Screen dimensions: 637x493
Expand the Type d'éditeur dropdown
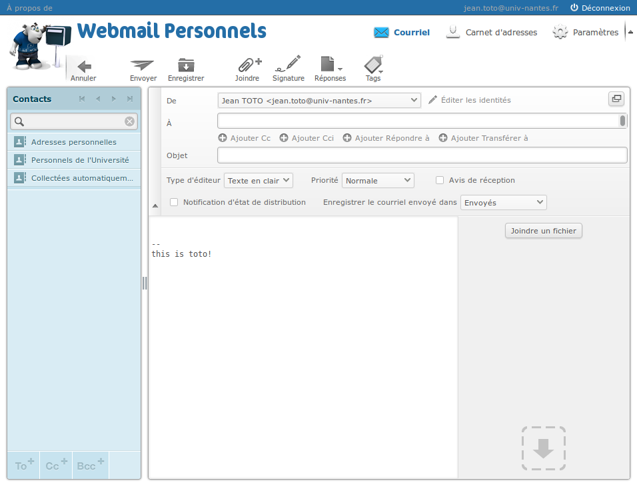pos(259,180)
